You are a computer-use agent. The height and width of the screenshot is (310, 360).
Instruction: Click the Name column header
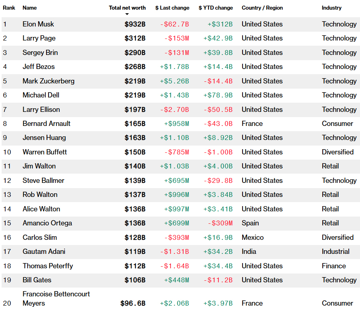click(30, 8)
